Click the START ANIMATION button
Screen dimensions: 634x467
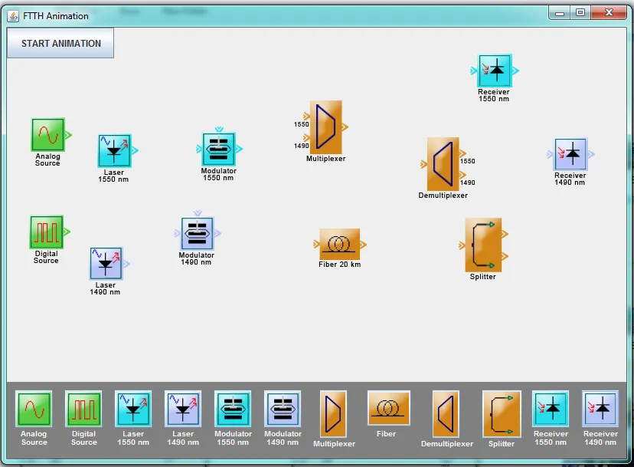click(60, 43)
